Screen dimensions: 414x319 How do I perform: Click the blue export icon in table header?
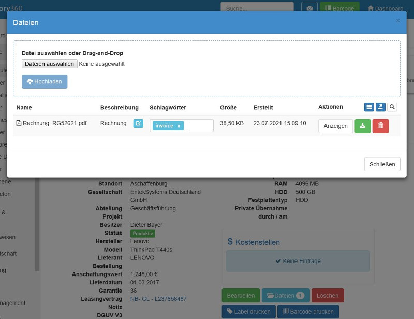click(x=380, y=107)
